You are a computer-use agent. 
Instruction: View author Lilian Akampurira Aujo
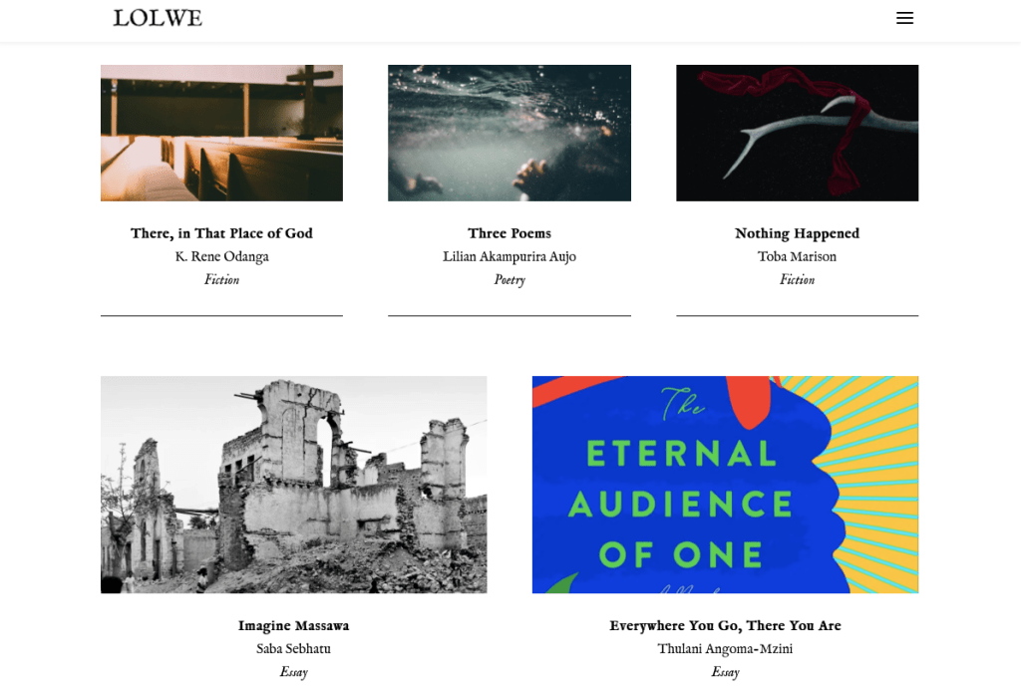pyautogui.click(x=510, y=256)
